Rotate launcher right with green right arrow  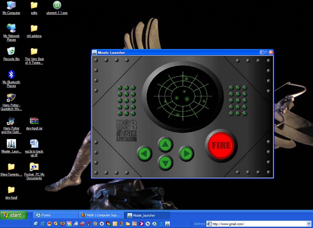(x=186, y=154)
